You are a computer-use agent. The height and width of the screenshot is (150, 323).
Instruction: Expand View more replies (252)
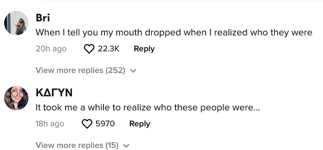80,70
